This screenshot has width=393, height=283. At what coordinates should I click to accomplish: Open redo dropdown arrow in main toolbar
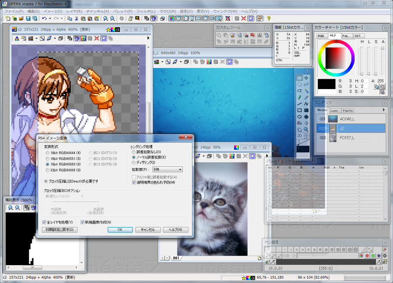click(62, 18)
